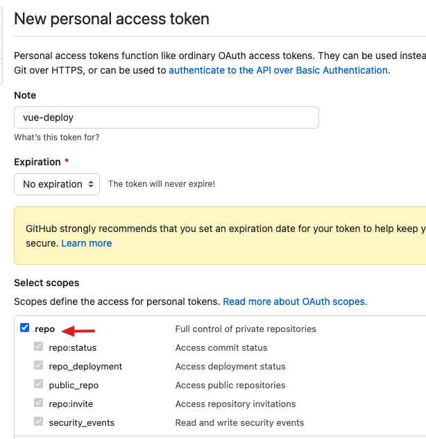426x439 pixels.
Task: Click the Expiration field label
Action: [37, 162]
